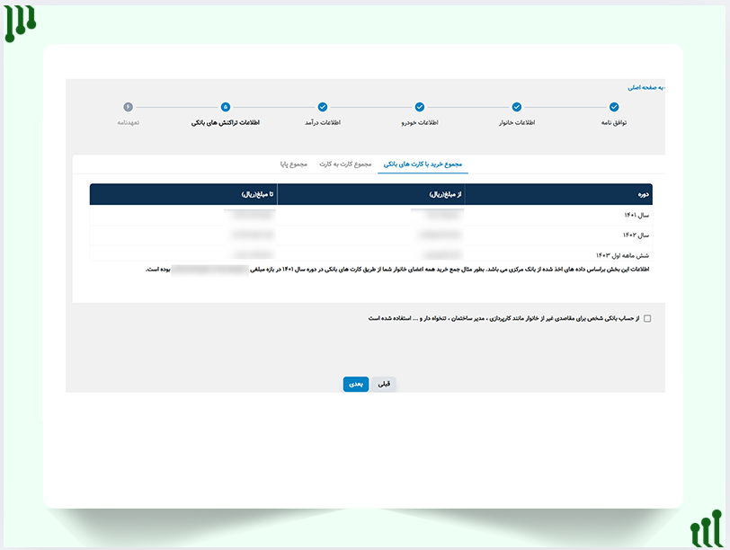Click the تا مبلغ(ریال) column header
Viewport: 730px width, 550px height.
(x=183, y=194)
